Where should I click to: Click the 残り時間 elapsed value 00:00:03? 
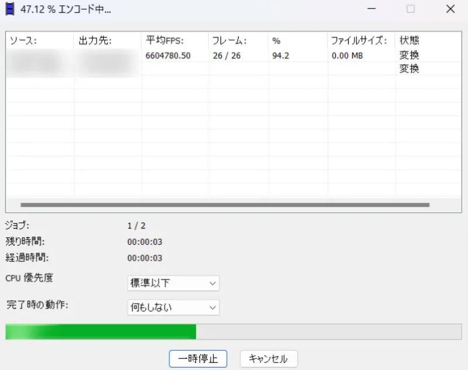point(144,241)
